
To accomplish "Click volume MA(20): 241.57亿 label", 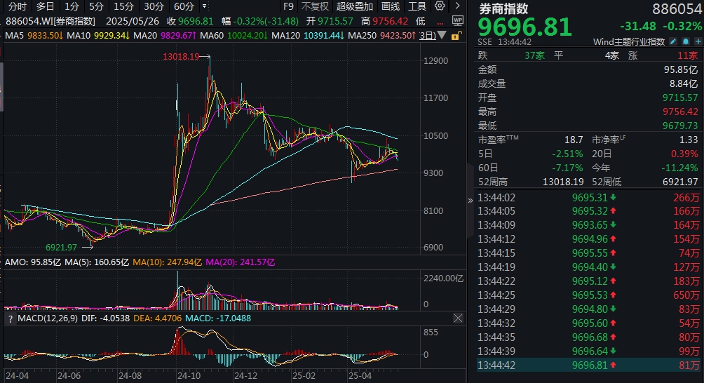I will pos(241,262).
